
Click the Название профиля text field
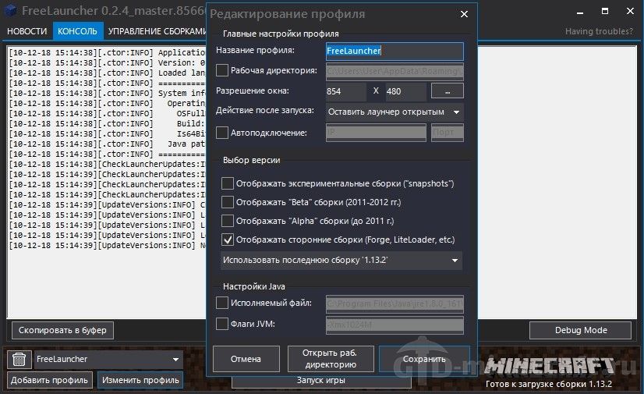[x=395, y=51]
